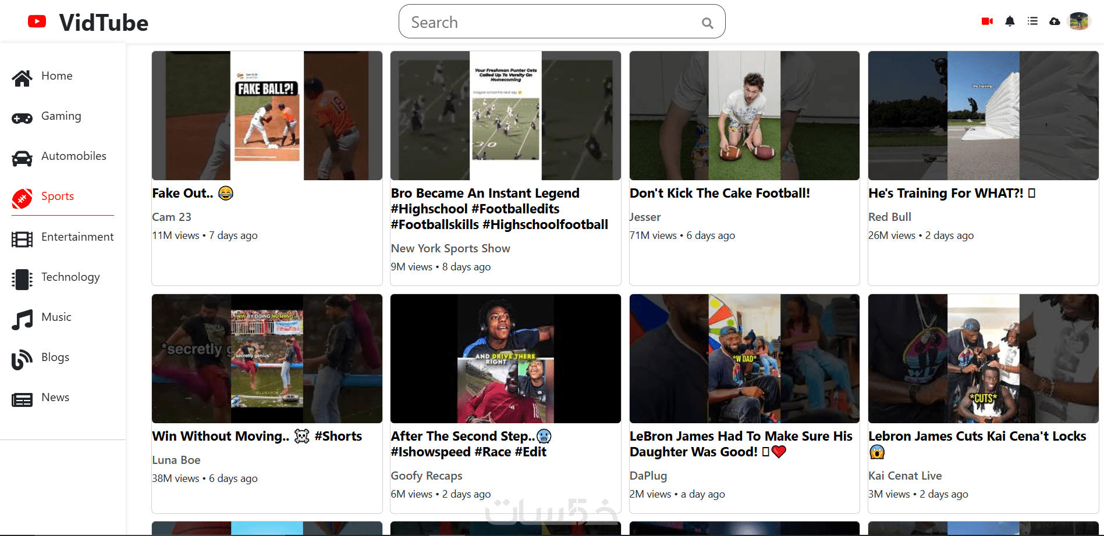
Task: Select the Automobiles category
Action: click(73, 156)
